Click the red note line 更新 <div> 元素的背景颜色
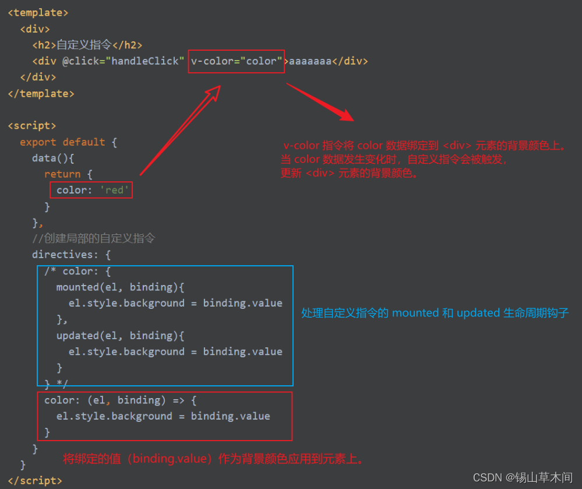This screenshot has width=582, height=489. (x=349, y=173)
